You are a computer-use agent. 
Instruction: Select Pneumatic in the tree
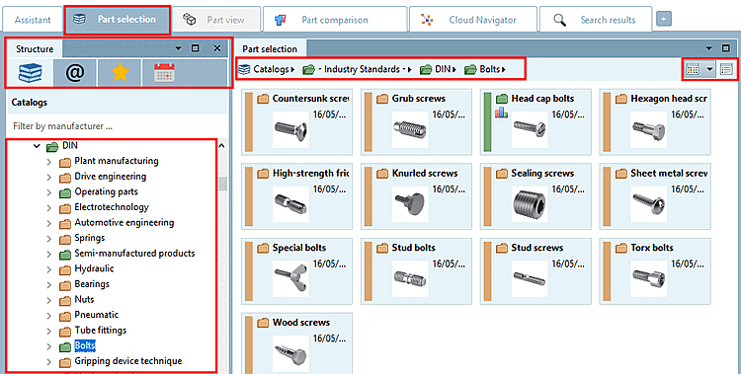(97, 315)
